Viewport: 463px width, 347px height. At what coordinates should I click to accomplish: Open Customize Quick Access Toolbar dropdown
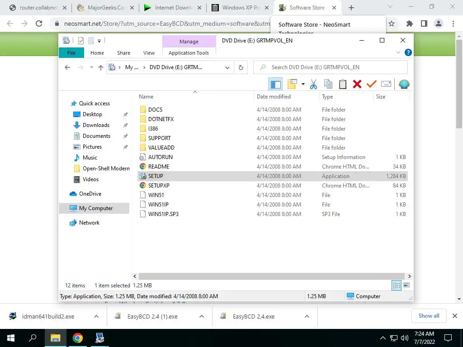[99, 41]
